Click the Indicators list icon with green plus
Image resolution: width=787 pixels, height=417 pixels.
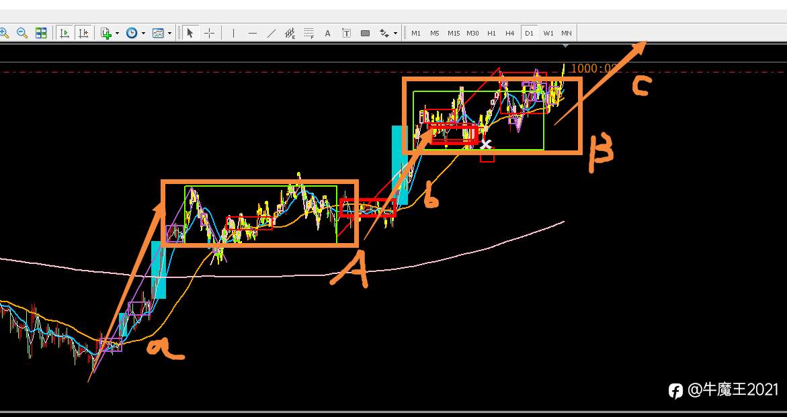pyautogui.click(x=106, y=33)
